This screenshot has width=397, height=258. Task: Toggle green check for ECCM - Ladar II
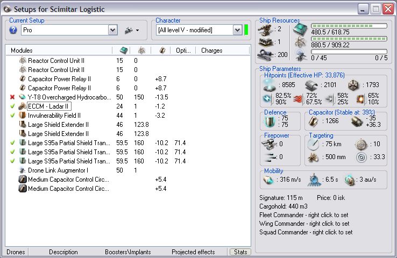point(12,106)
